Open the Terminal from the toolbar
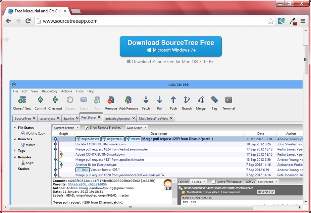This screenshot has width=311, height=213. 228,102
